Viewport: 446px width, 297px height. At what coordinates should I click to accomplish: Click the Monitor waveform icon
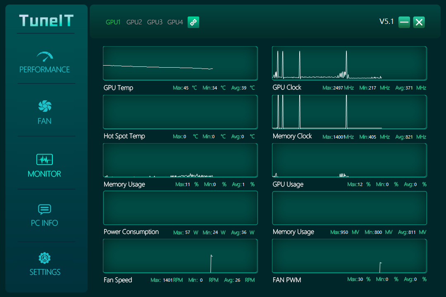point(45,159)
